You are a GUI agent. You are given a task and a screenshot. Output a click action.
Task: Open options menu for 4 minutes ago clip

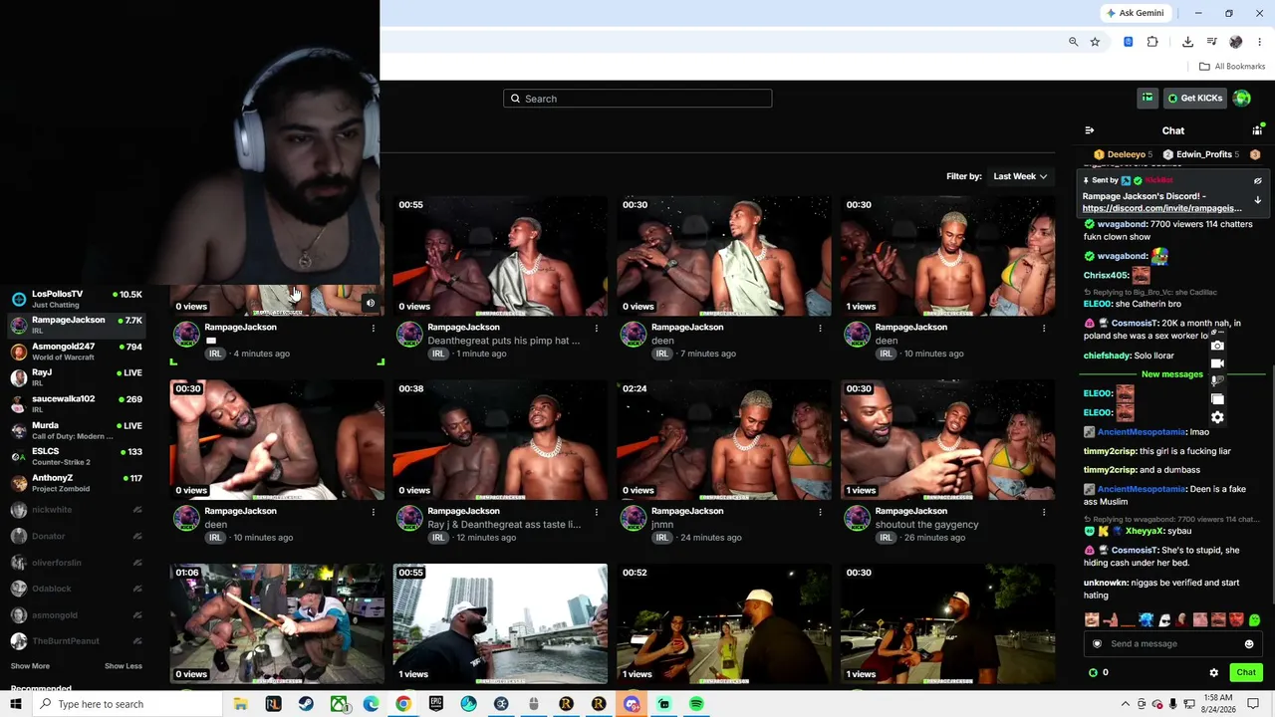[x=374, y=328]
